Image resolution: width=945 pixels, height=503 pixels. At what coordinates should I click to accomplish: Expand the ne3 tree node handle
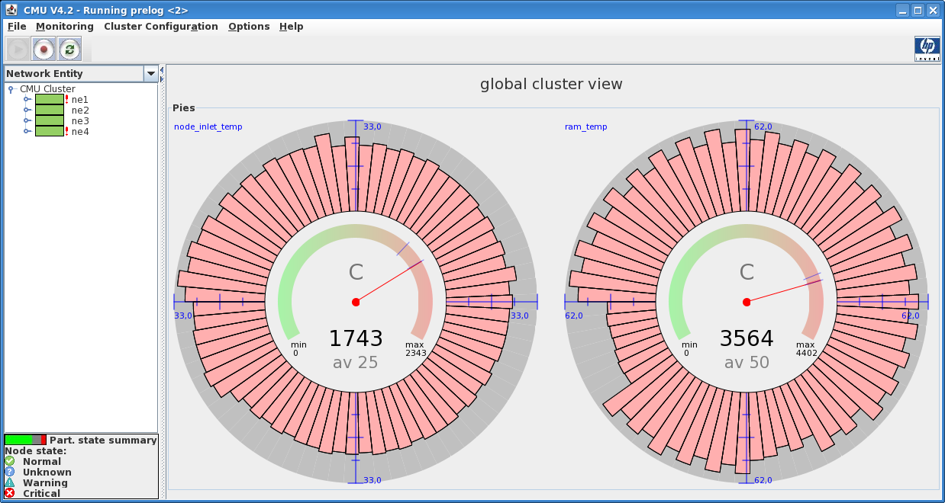[27, 120]
